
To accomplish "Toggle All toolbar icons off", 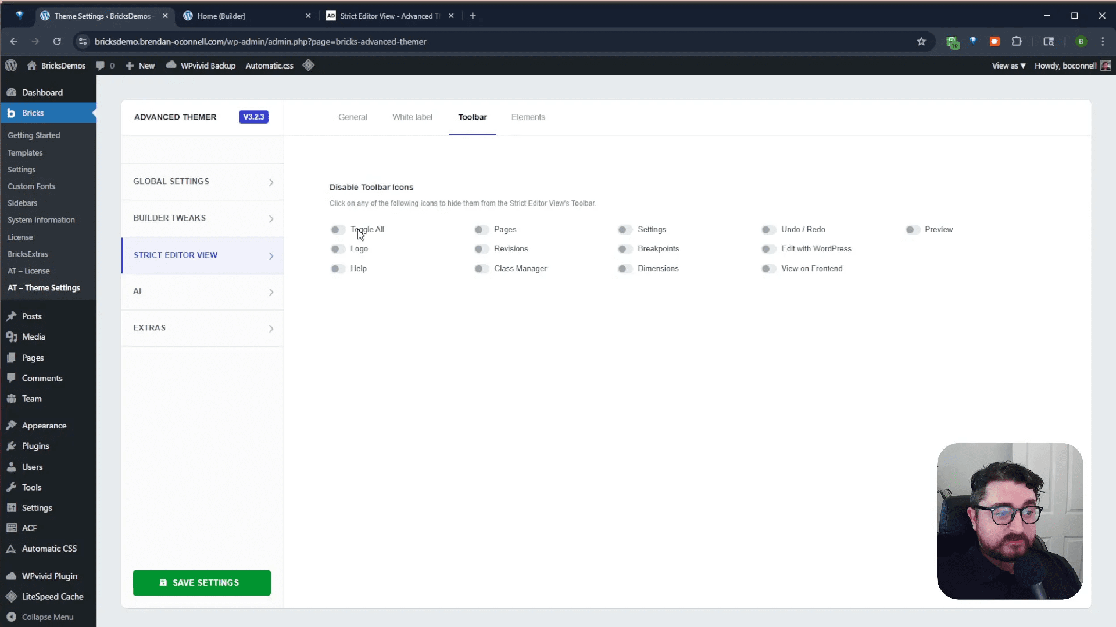I will point(338,229).
